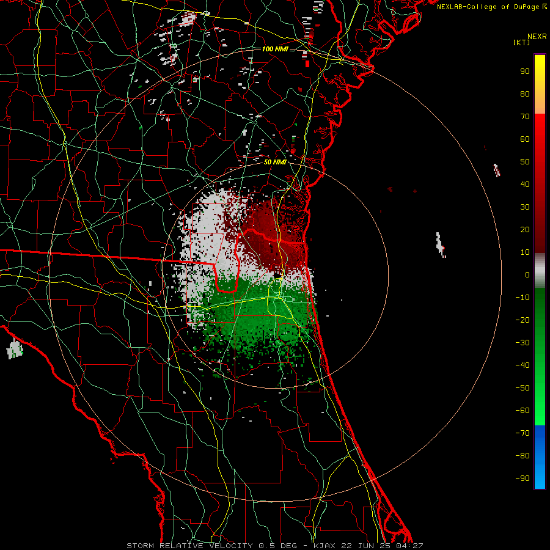Click the -30 value on the velocity scale
Viewport: 550px width, 550px height.
[x=522, y=343]
